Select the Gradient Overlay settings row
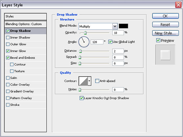The width and height of the screenshot is (183, 137). pos(25,91)
